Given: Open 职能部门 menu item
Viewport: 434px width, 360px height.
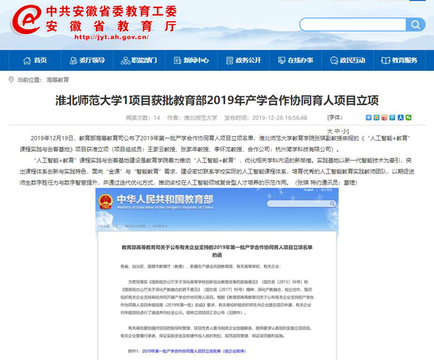Looking at the screenshot, I should (139, 60).
